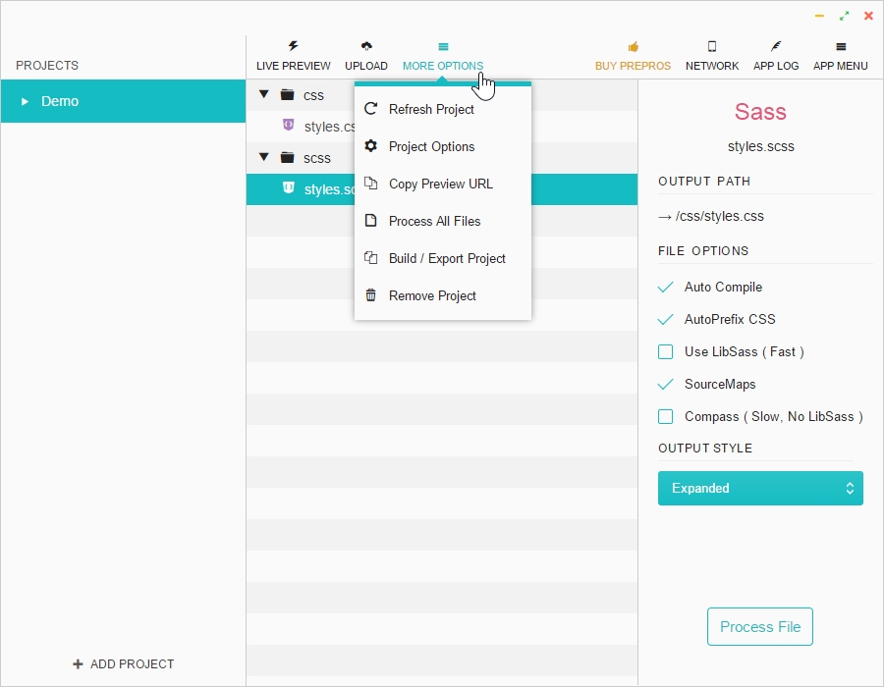Open the Expanded output style dropdown
Viewport: 884px width, 687px height.
[x=760, y=488]
